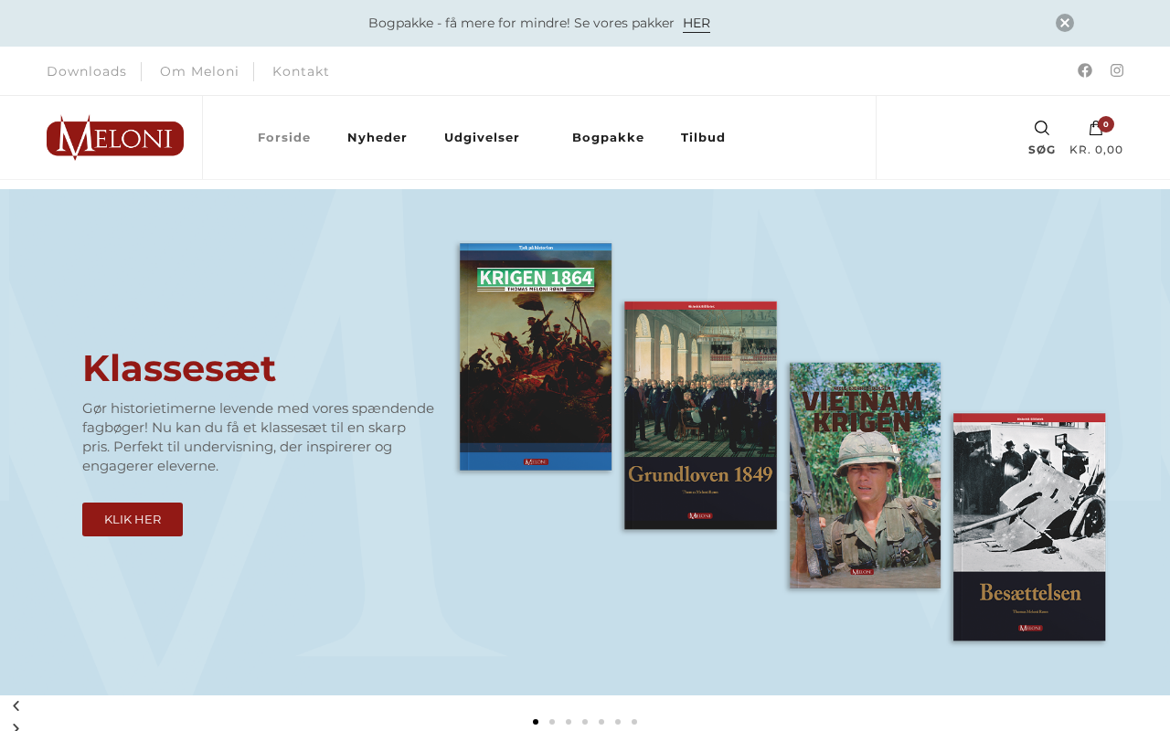
Task: Select the second slider pagination dot
Action: (552, 722)
